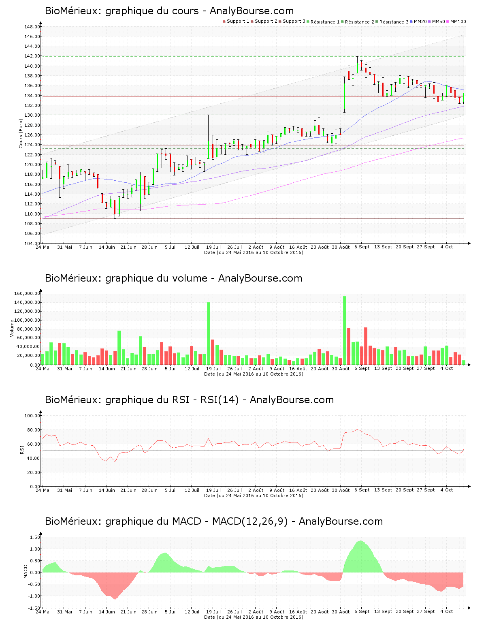
Task: Click the 134.00 value on the price axis
Action: pos(32,96)
